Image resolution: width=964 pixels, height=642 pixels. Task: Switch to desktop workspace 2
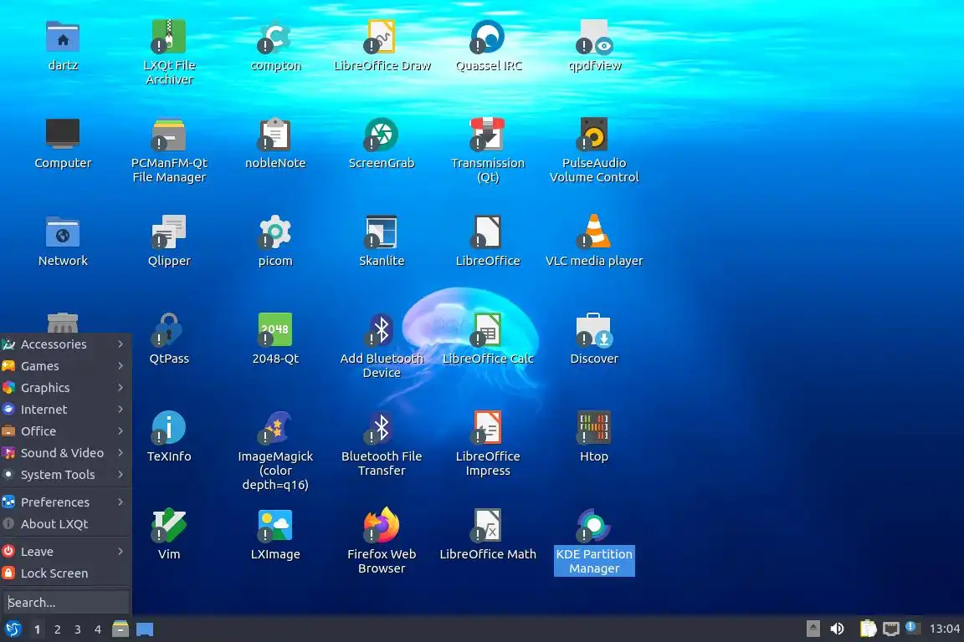tap(57, 629)
